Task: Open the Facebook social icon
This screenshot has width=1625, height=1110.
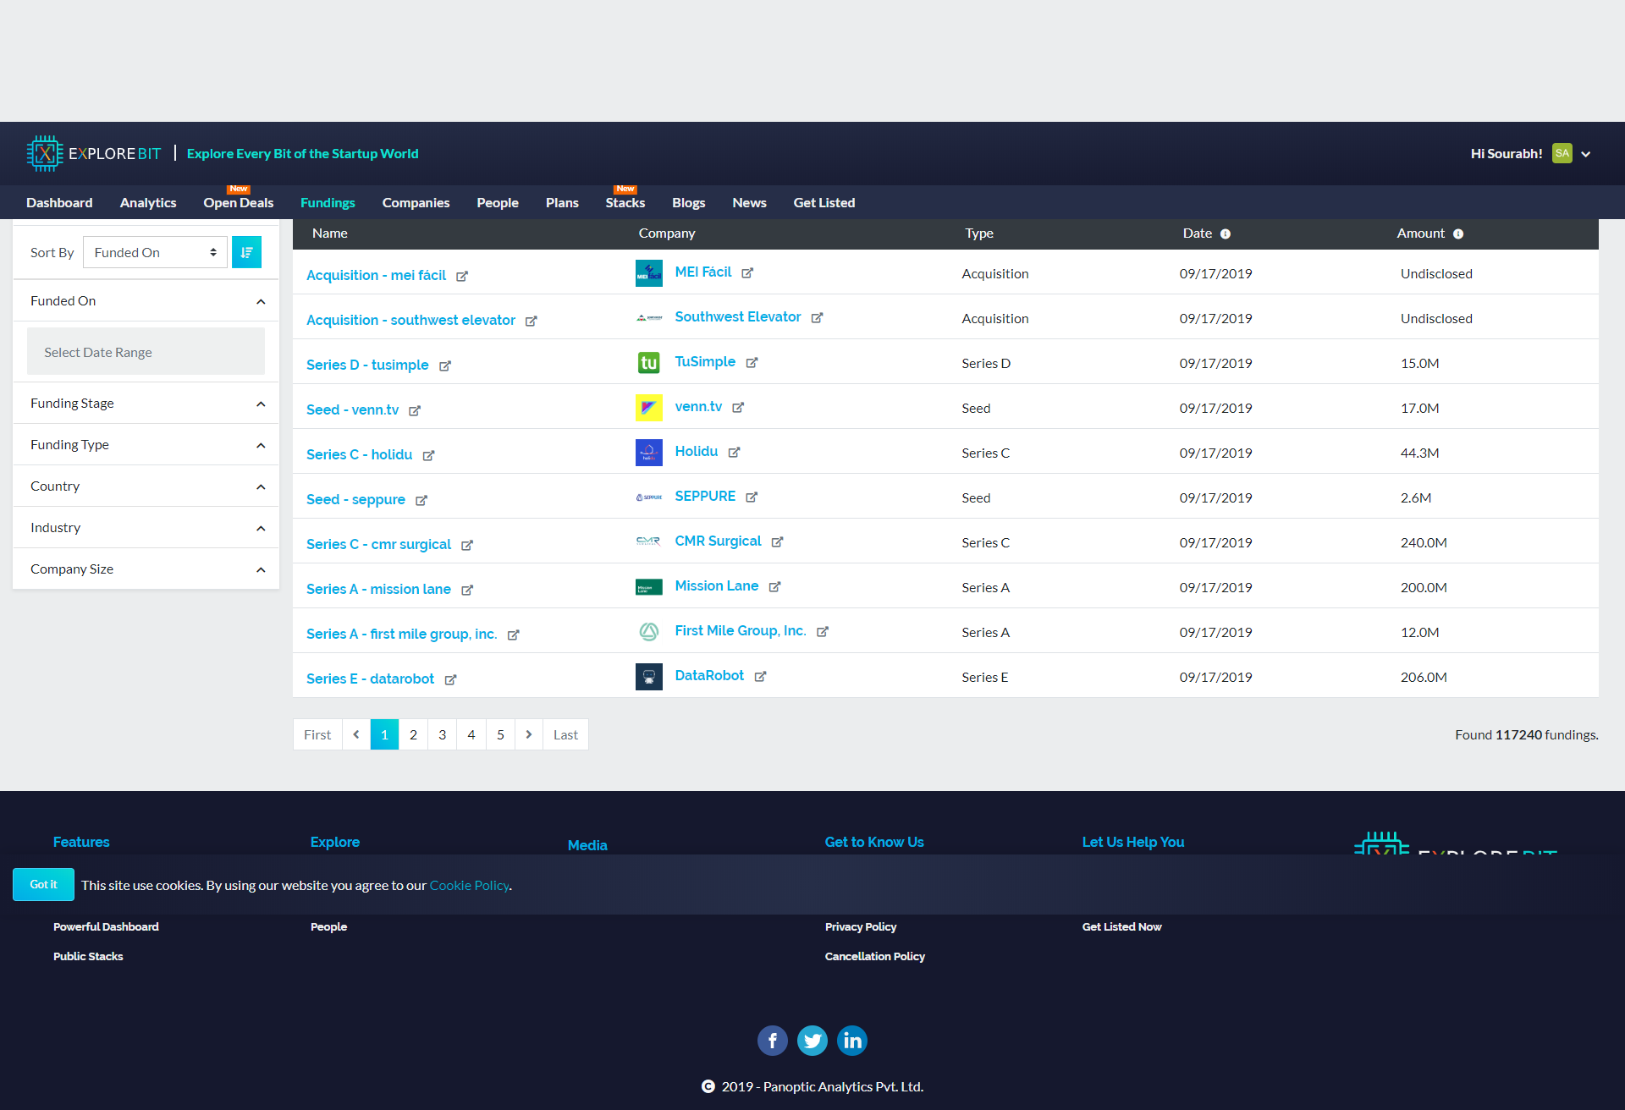Action: tap(772, 1040)
